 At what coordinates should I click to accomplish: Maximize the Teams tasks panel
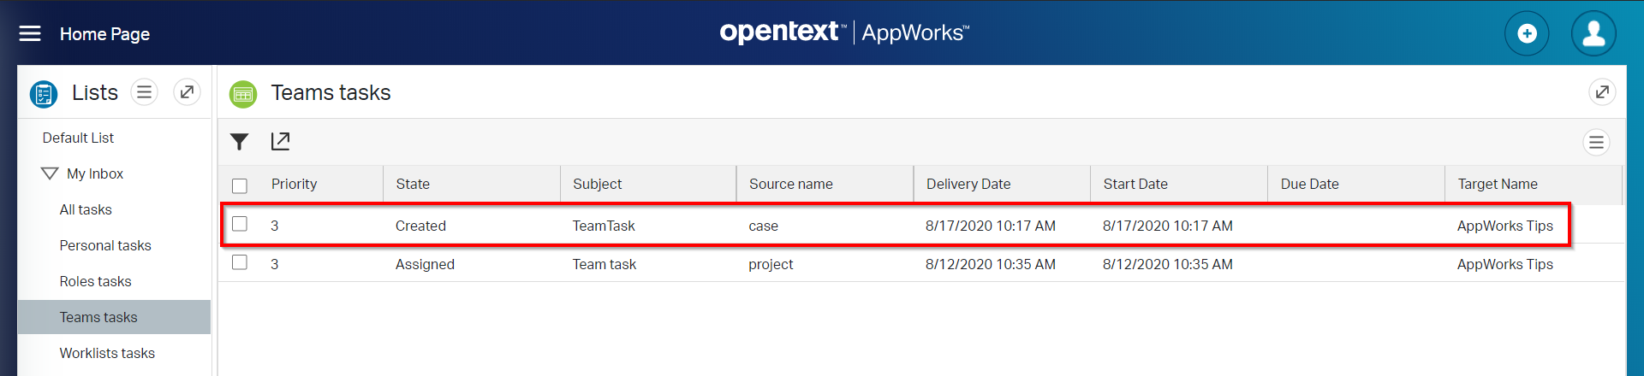click(x=1602, y=92)
